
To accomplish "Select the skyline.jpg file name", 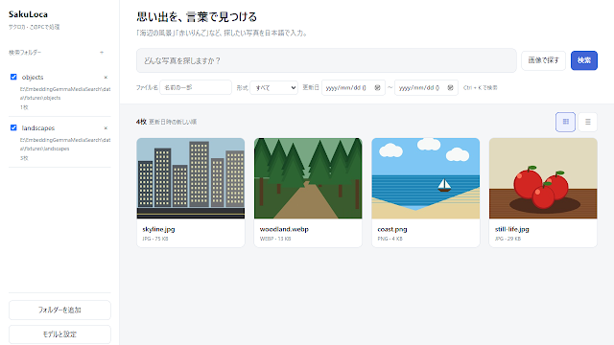I will tap(158, 229).
